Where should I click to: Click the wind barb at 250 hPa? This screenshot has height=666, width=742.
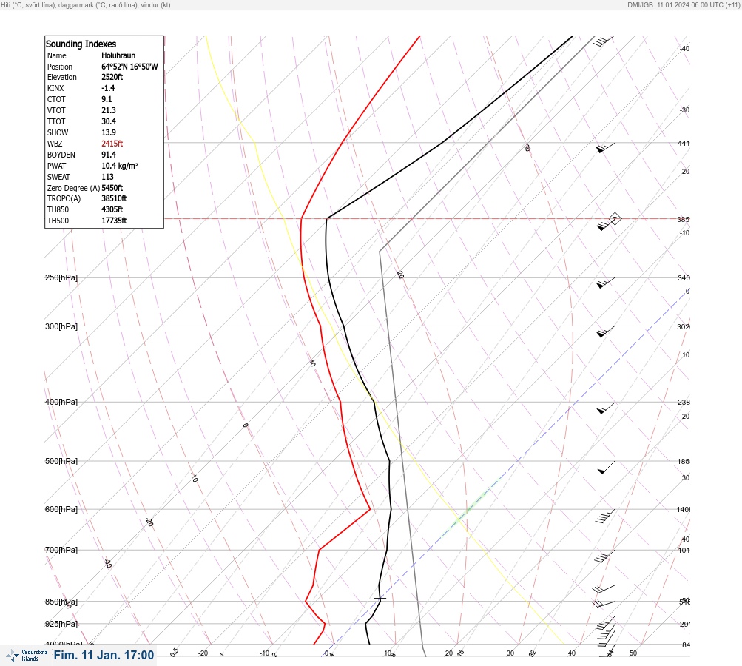605,283
